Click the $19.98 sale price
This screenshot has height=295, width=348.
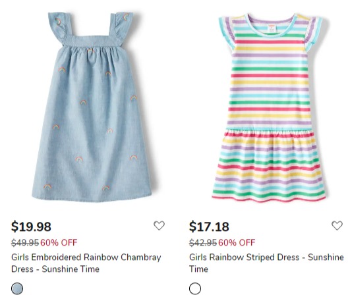pos(31,227)
